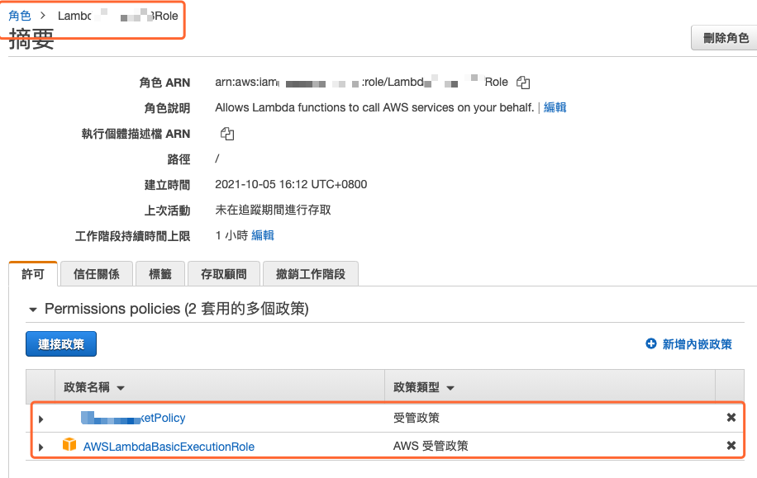Edit the session duration limit
This screenshot has width=757, height=478.
pos(263,235)
